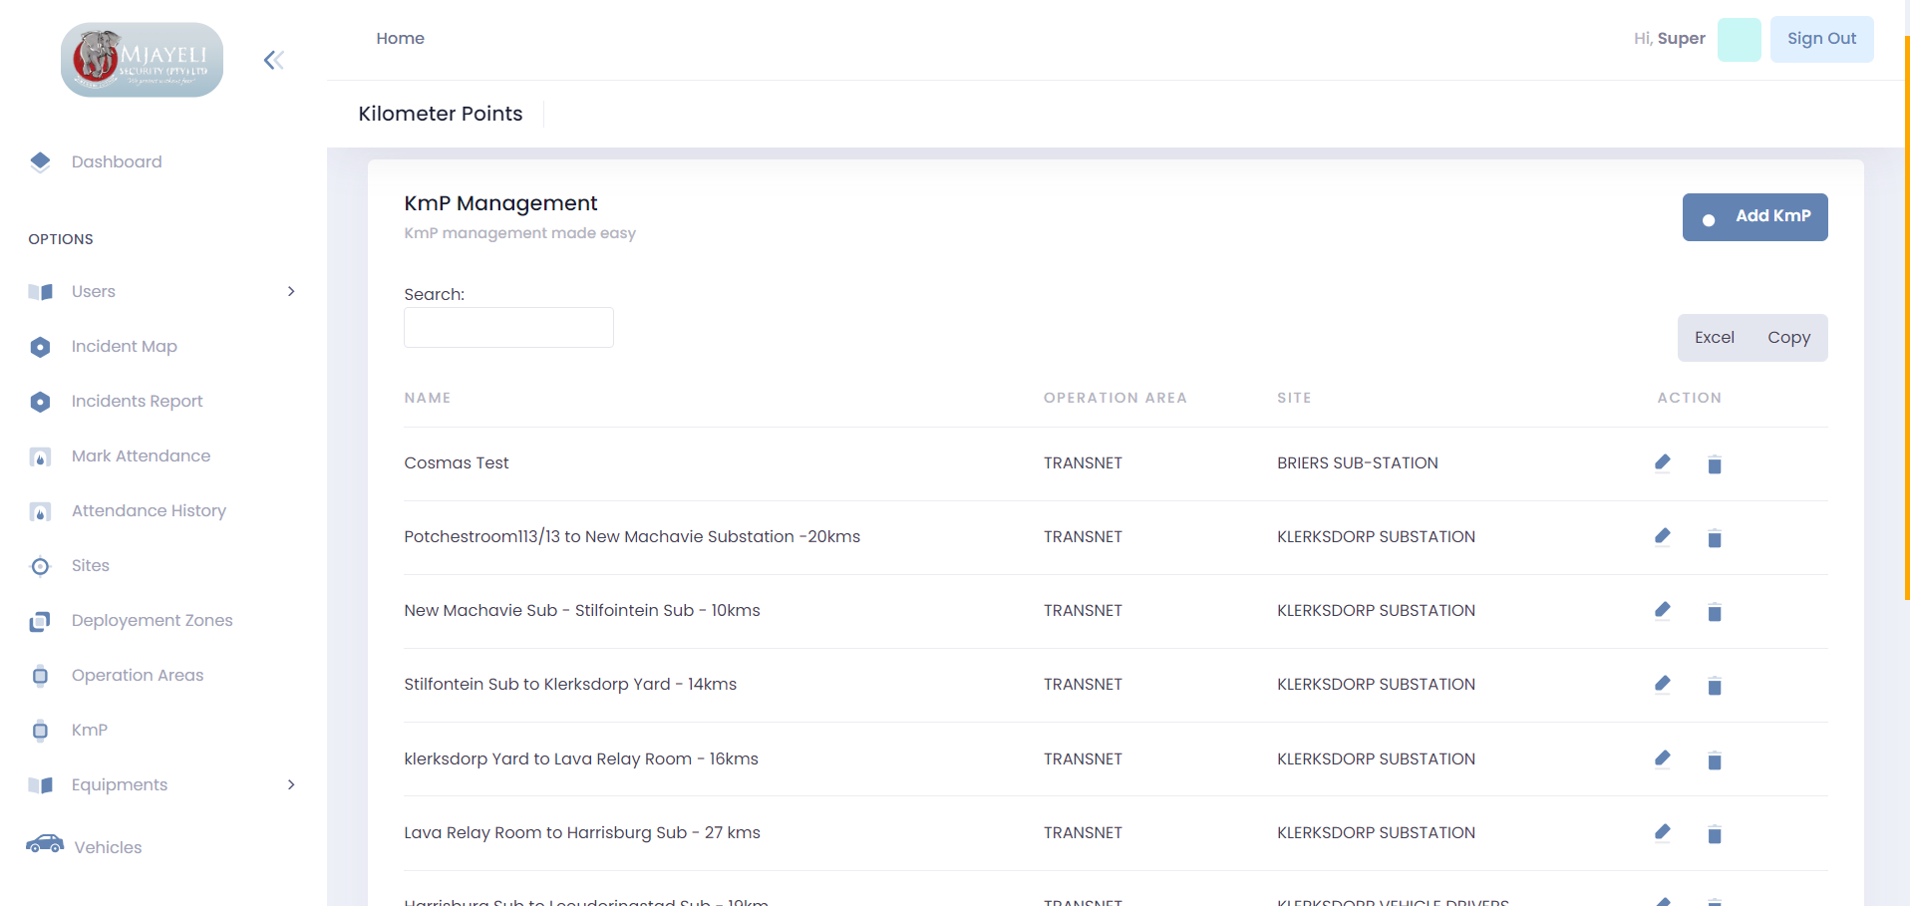Click the Add KmP button

1753,217
